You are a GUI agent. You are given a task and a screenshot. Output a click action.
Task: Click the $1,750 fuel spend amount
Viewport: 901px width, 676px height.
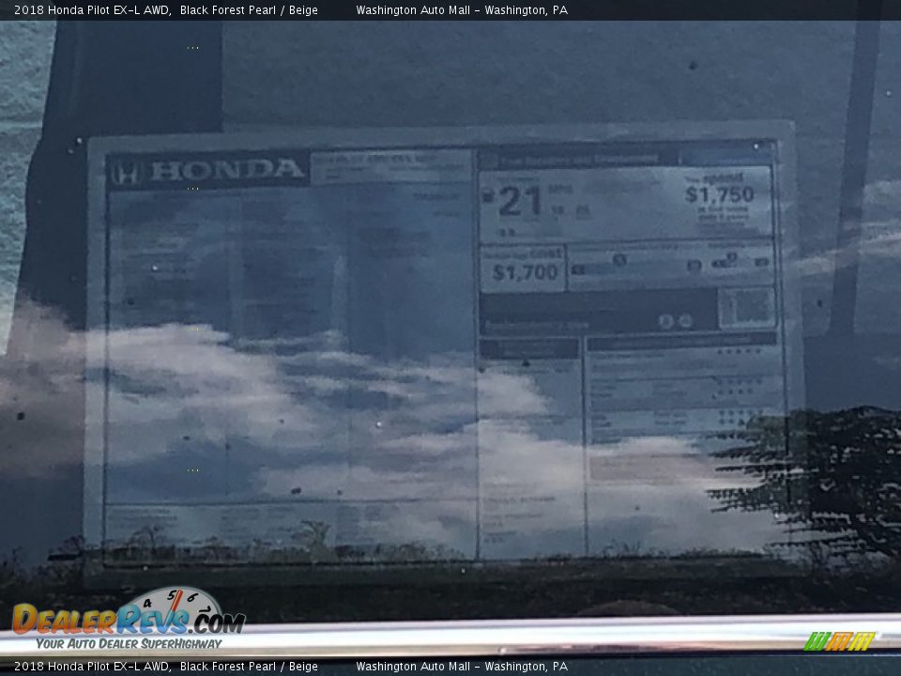pyautogui.click(x=719, y=194)
